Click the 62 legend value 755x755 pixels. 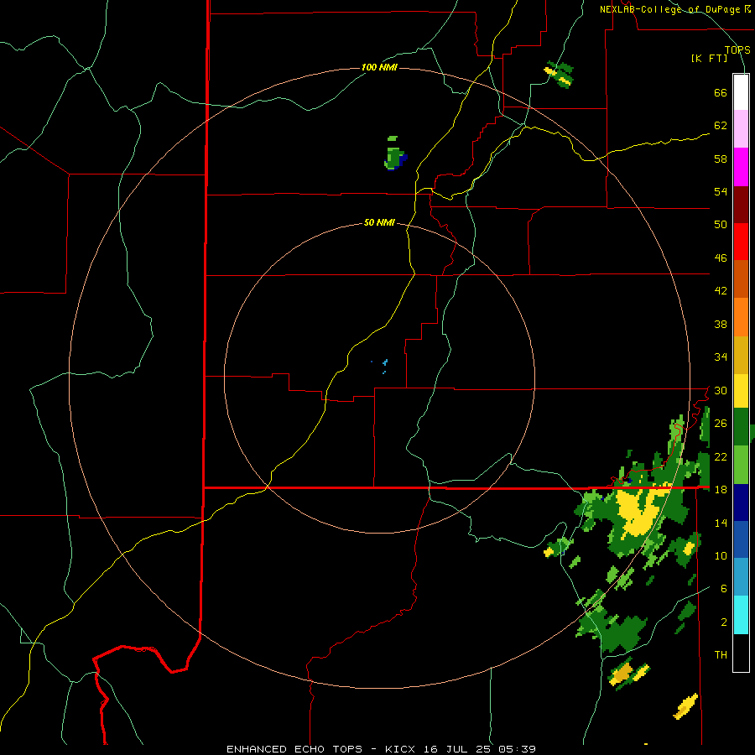pyautogui.click(x=721, y=126)
